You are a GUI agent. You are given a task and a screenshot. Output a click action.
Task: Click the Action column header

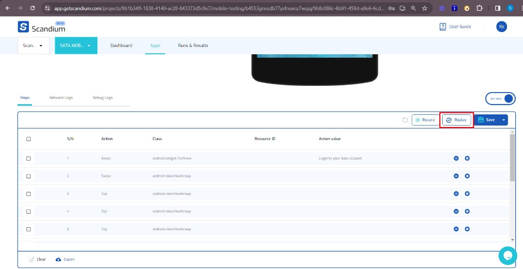click(x=107, y=139)
